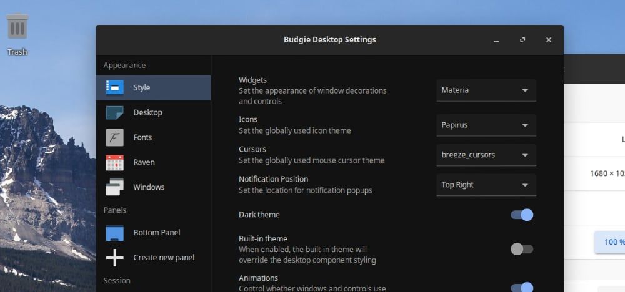The height and width of the screenshot is (292, 625).
Task: Open Raven calendar icon
Action: pos(114,162)
